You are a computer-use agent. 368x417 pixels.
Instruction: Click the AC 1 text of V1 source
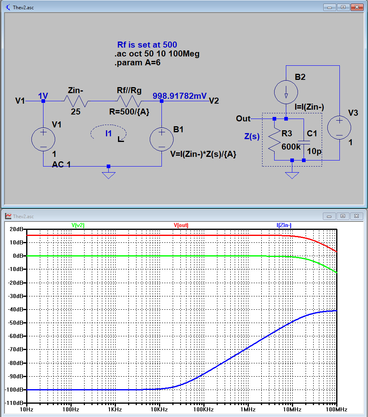(x=61, y=165)
